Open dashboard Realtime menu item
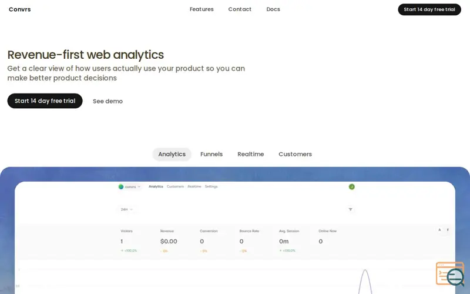 (194, 186)
